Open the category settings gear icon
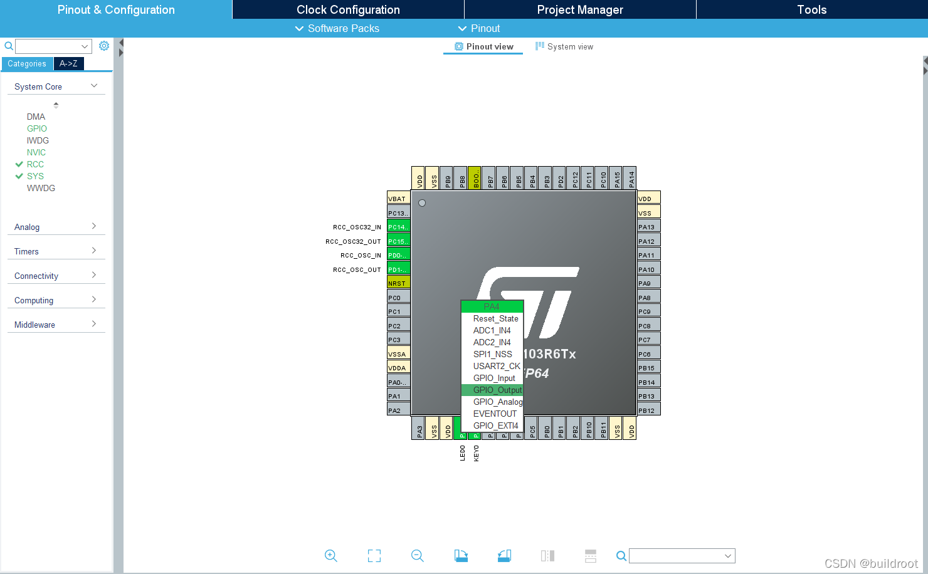This screenshot has width=928, height=574. click(104, 46)
